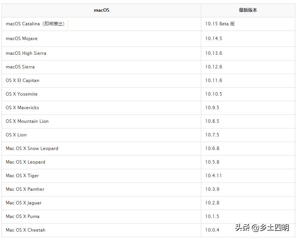296x238 pixels.
Task: Click version 10.13.6
Action: click(214, 53)
